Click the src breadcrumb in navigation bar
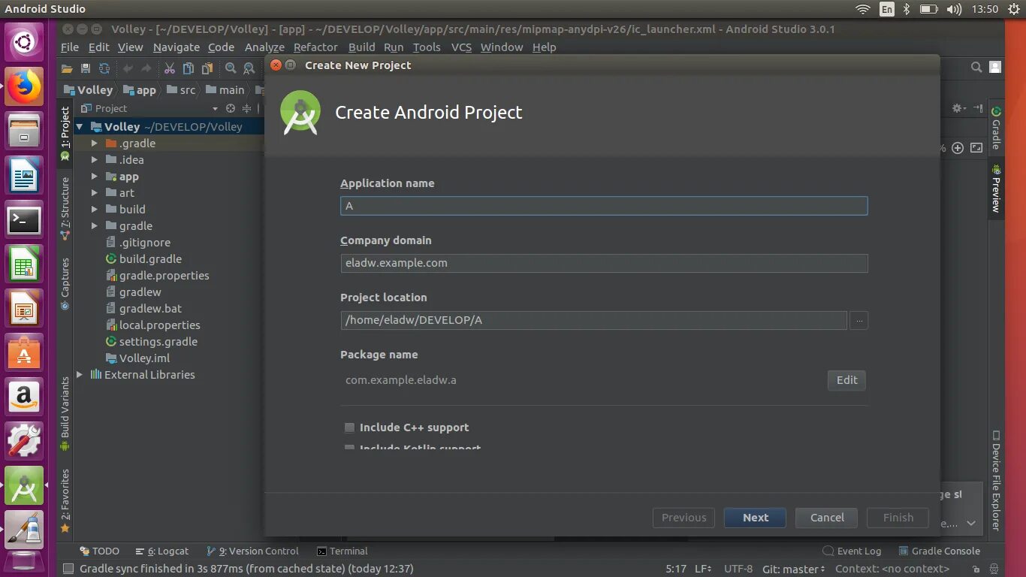1026x577 pixels. click(x=181, y=89)
